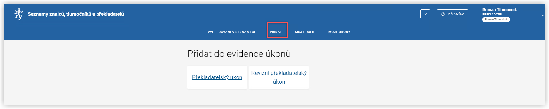Screen dimensions: 549x109
Task: Click the Seznamy znalců, tlumočníků a překladatelů title
Action: point(76,14)
